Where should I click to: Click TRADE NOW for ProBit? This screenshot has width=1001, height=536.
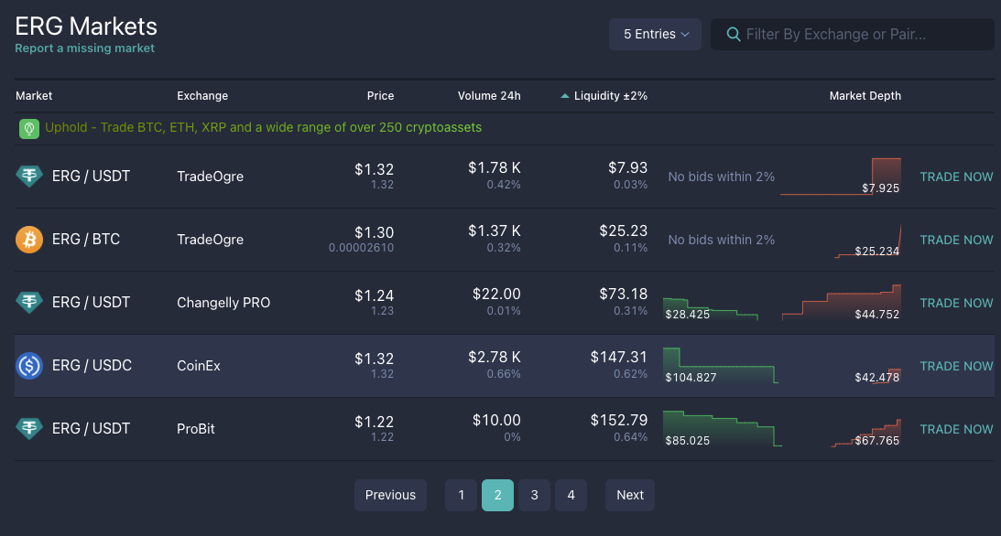click(956, 429)
